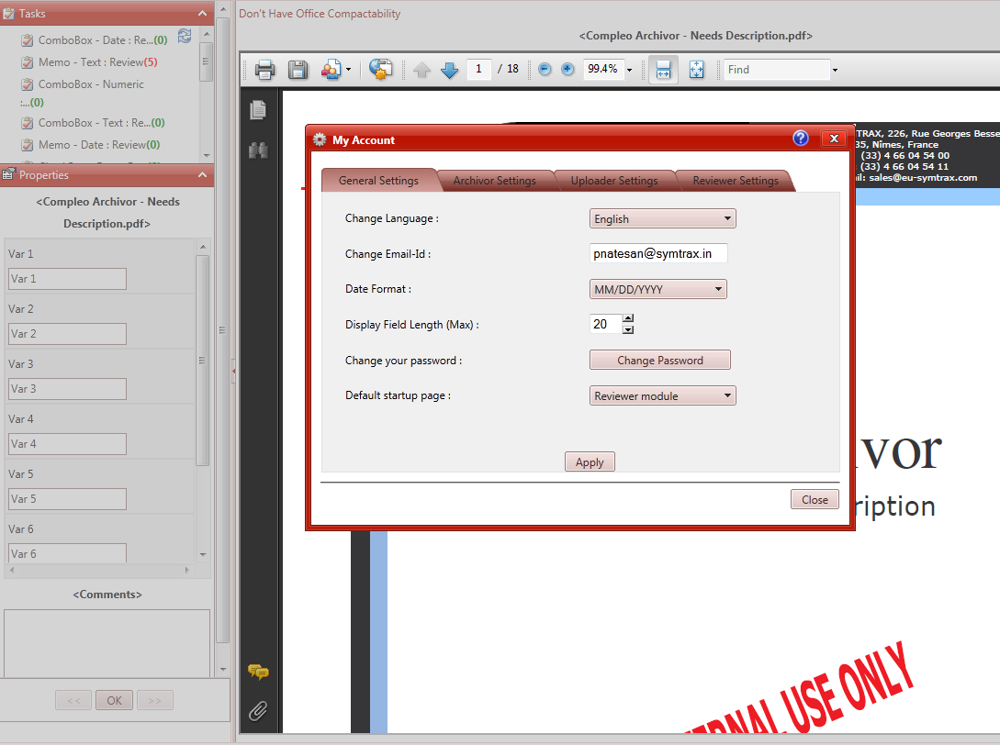Click the Change Password button
The width and height of the screenshot is (1000, 745).
[x=660, y=360]
